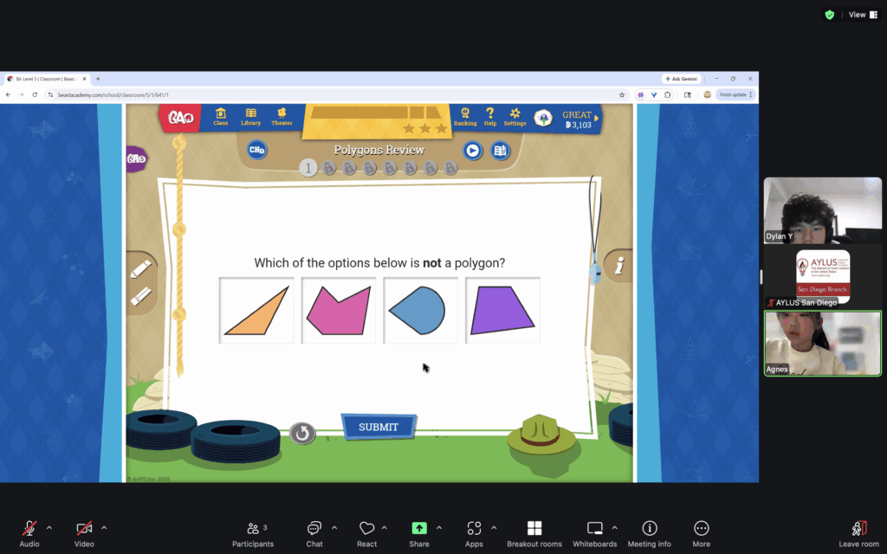Open Beast Academy Settings gear
887x554 pixels.
(515, 117)
